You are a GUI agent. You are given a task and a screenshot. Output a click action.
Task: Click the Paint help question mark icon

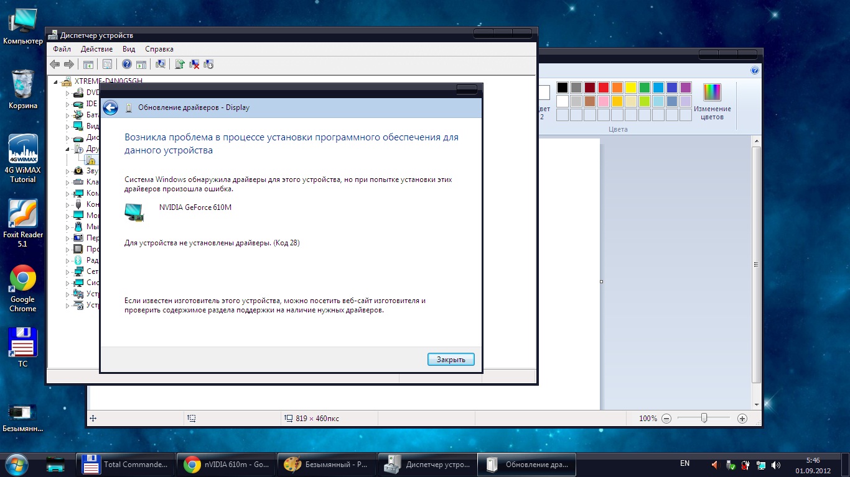click(x=755, y=70)
